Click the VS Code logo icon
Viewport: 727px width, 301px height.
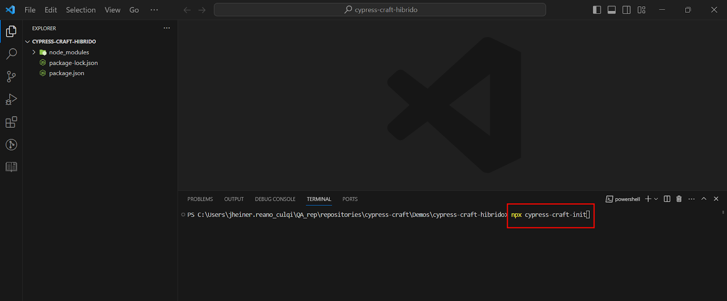click(10, 10)
